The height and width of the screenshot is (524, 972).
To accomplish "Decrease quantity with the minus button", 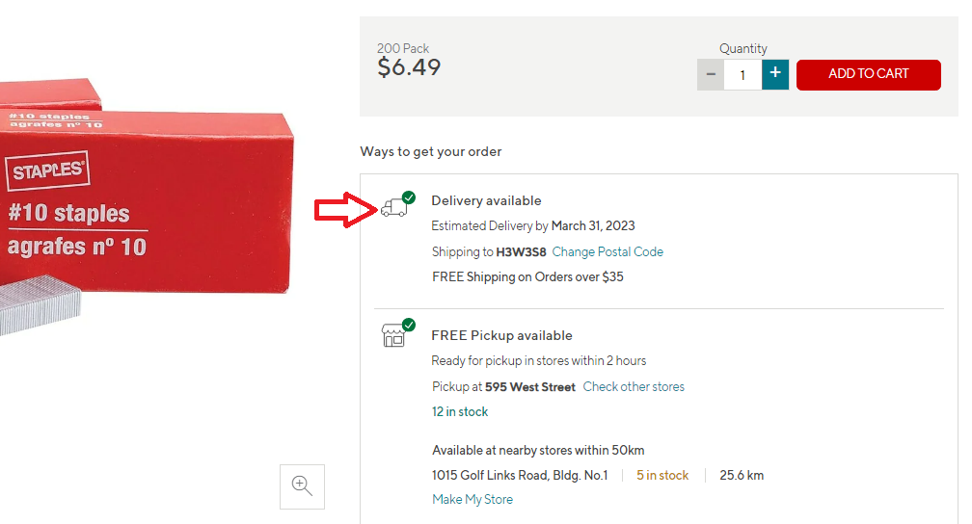I will [711, 74].
